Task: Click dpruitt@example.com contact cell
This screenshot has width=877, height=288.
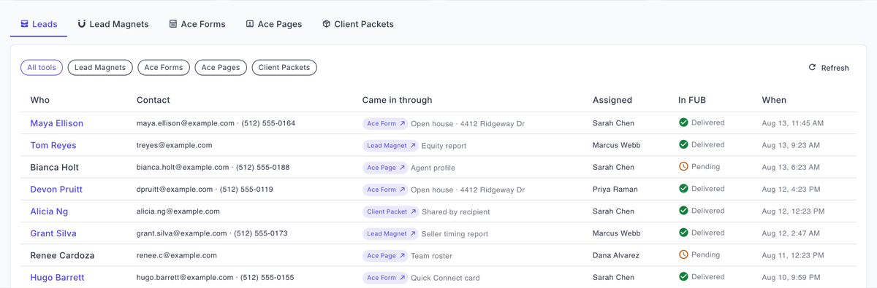Action: pos(205,189)
